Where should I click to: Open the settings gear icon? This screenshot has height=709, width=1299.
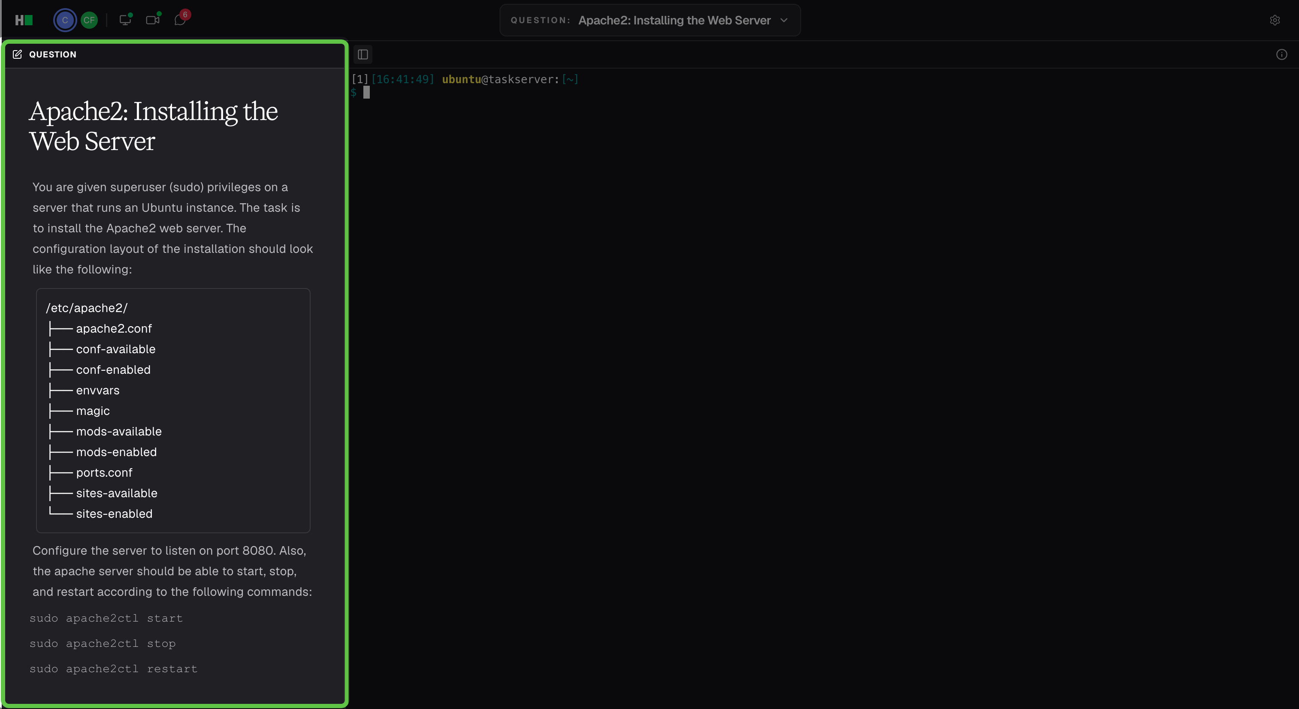coord(1274,20)
